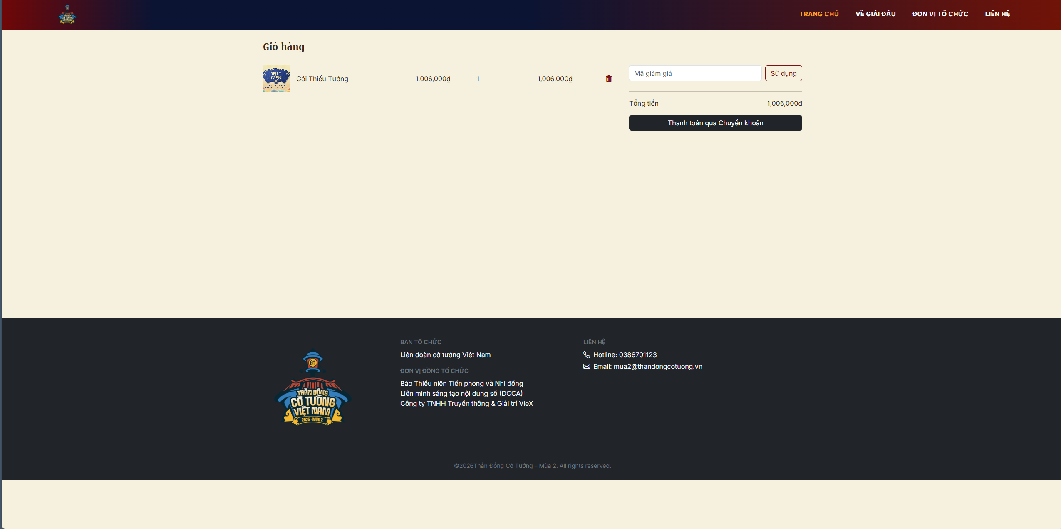Click the Thần Đồng Cờ Tướng footer logo
Image resolution: width=1061 pixels, height=529 pixels.
(313, 388)
